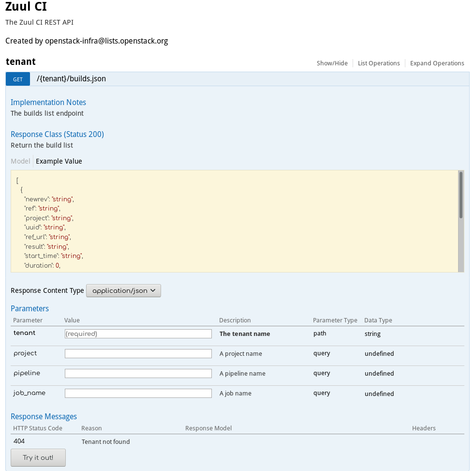Select the Example Value tab
Image resolution: width=475 pixels, height=471 pixels.
click(x=59, y=161)
